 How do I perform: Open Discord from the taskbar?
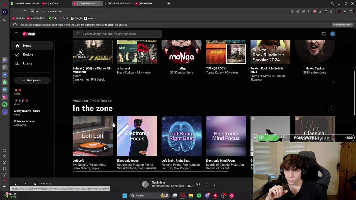[x=207, y=196]
